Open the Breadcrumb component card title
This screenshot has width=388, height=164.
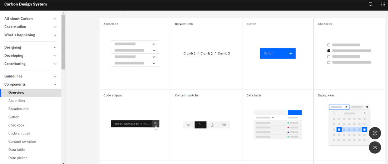184,24
